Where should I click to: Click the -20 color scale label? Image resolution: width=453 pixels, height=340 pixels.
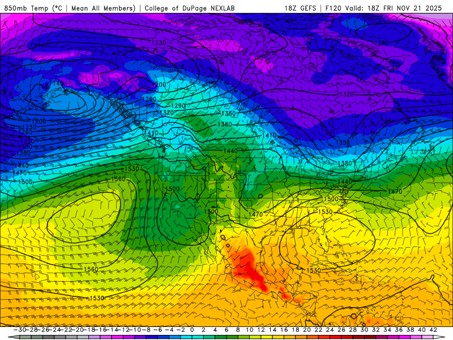(x=78, y=330)
